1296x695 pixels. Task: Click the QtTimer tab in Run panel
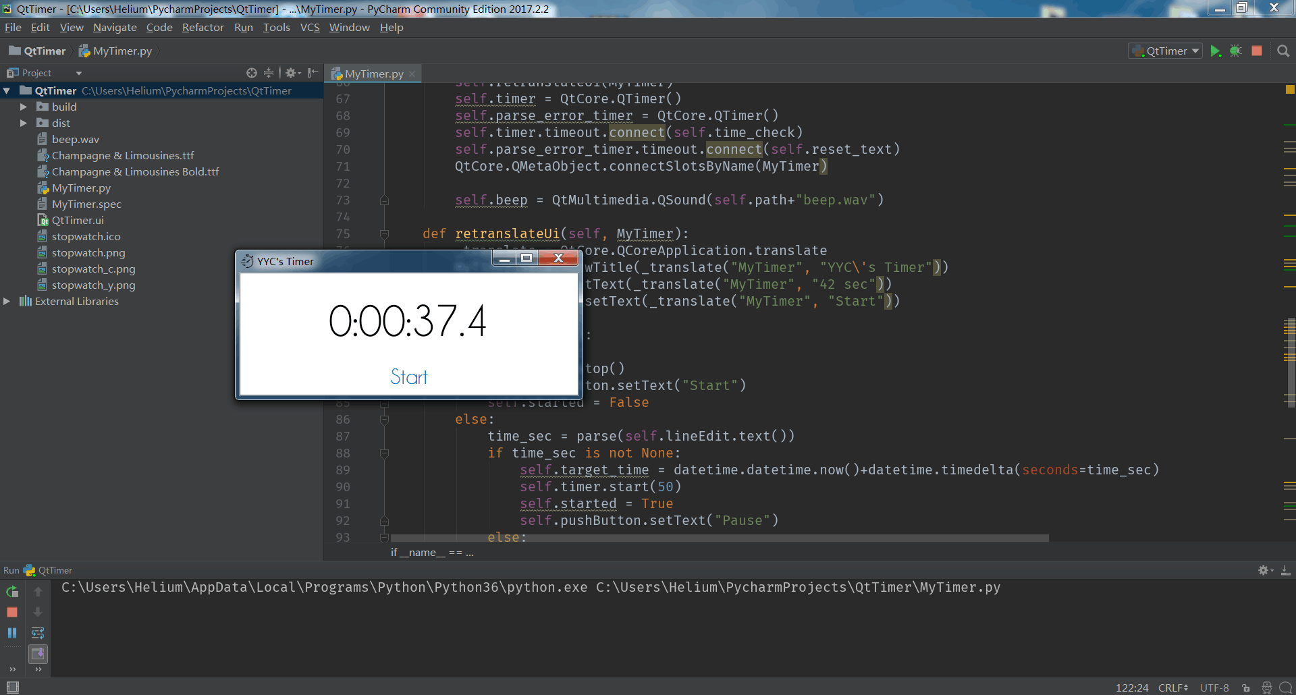[x=49, y=571]
